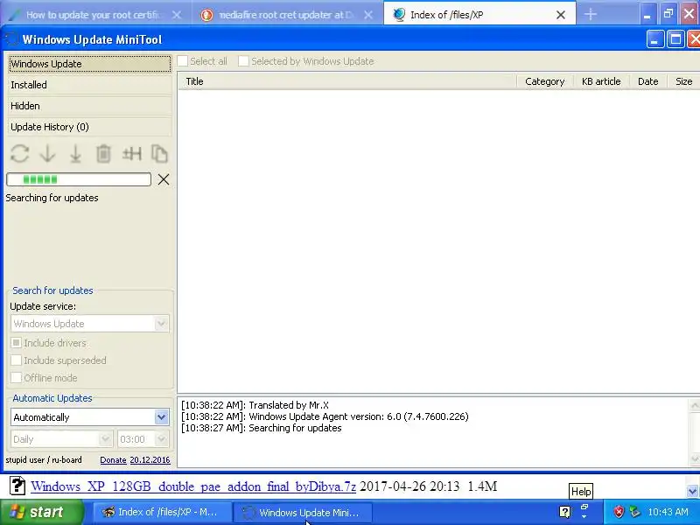This screenshot has height=525, width=700.
Task: Close the 'How to update your root' tab
Action: pyautogui.click(x=177, y=15)
